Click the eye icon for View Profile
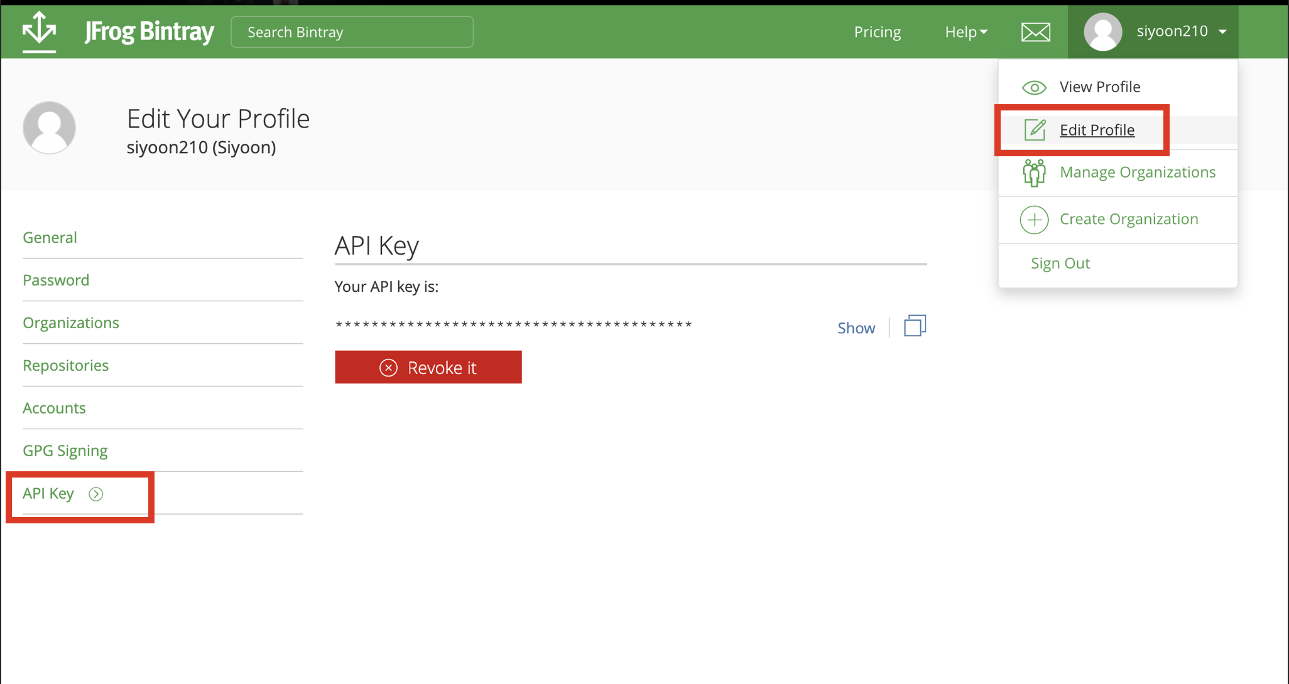The height and width of the screenshot is (684, 1289). point(1034,87)
